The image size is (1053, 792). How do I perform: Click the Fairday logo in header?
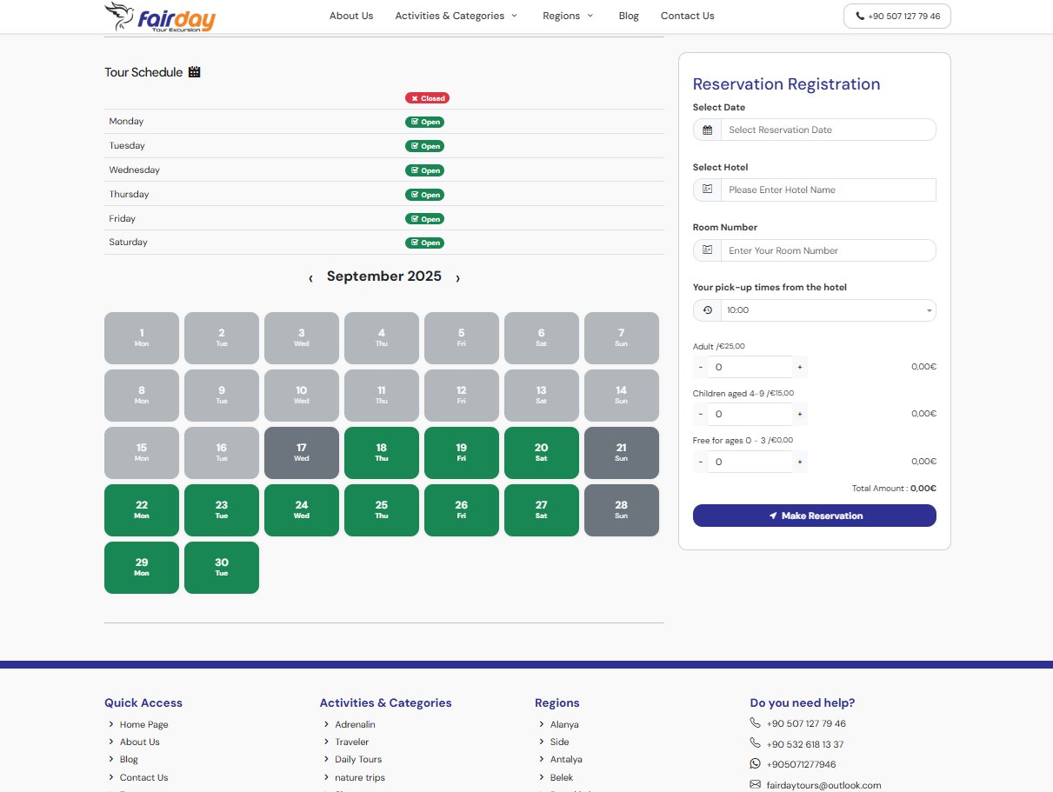(160, 17)
